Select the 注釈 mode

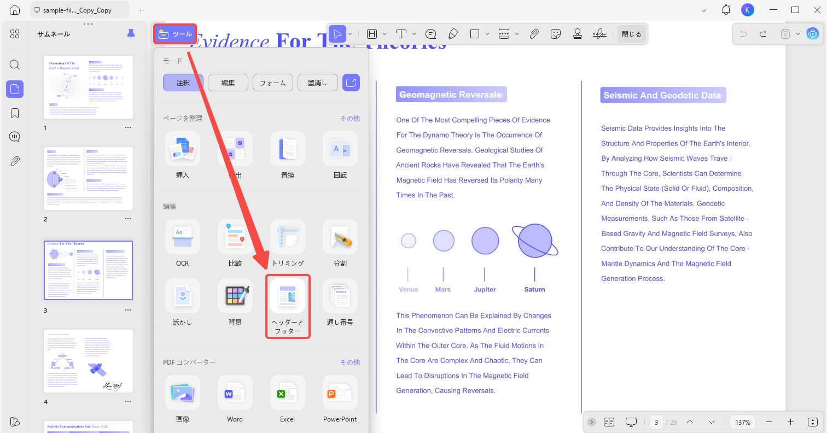[x=183, y=83]
